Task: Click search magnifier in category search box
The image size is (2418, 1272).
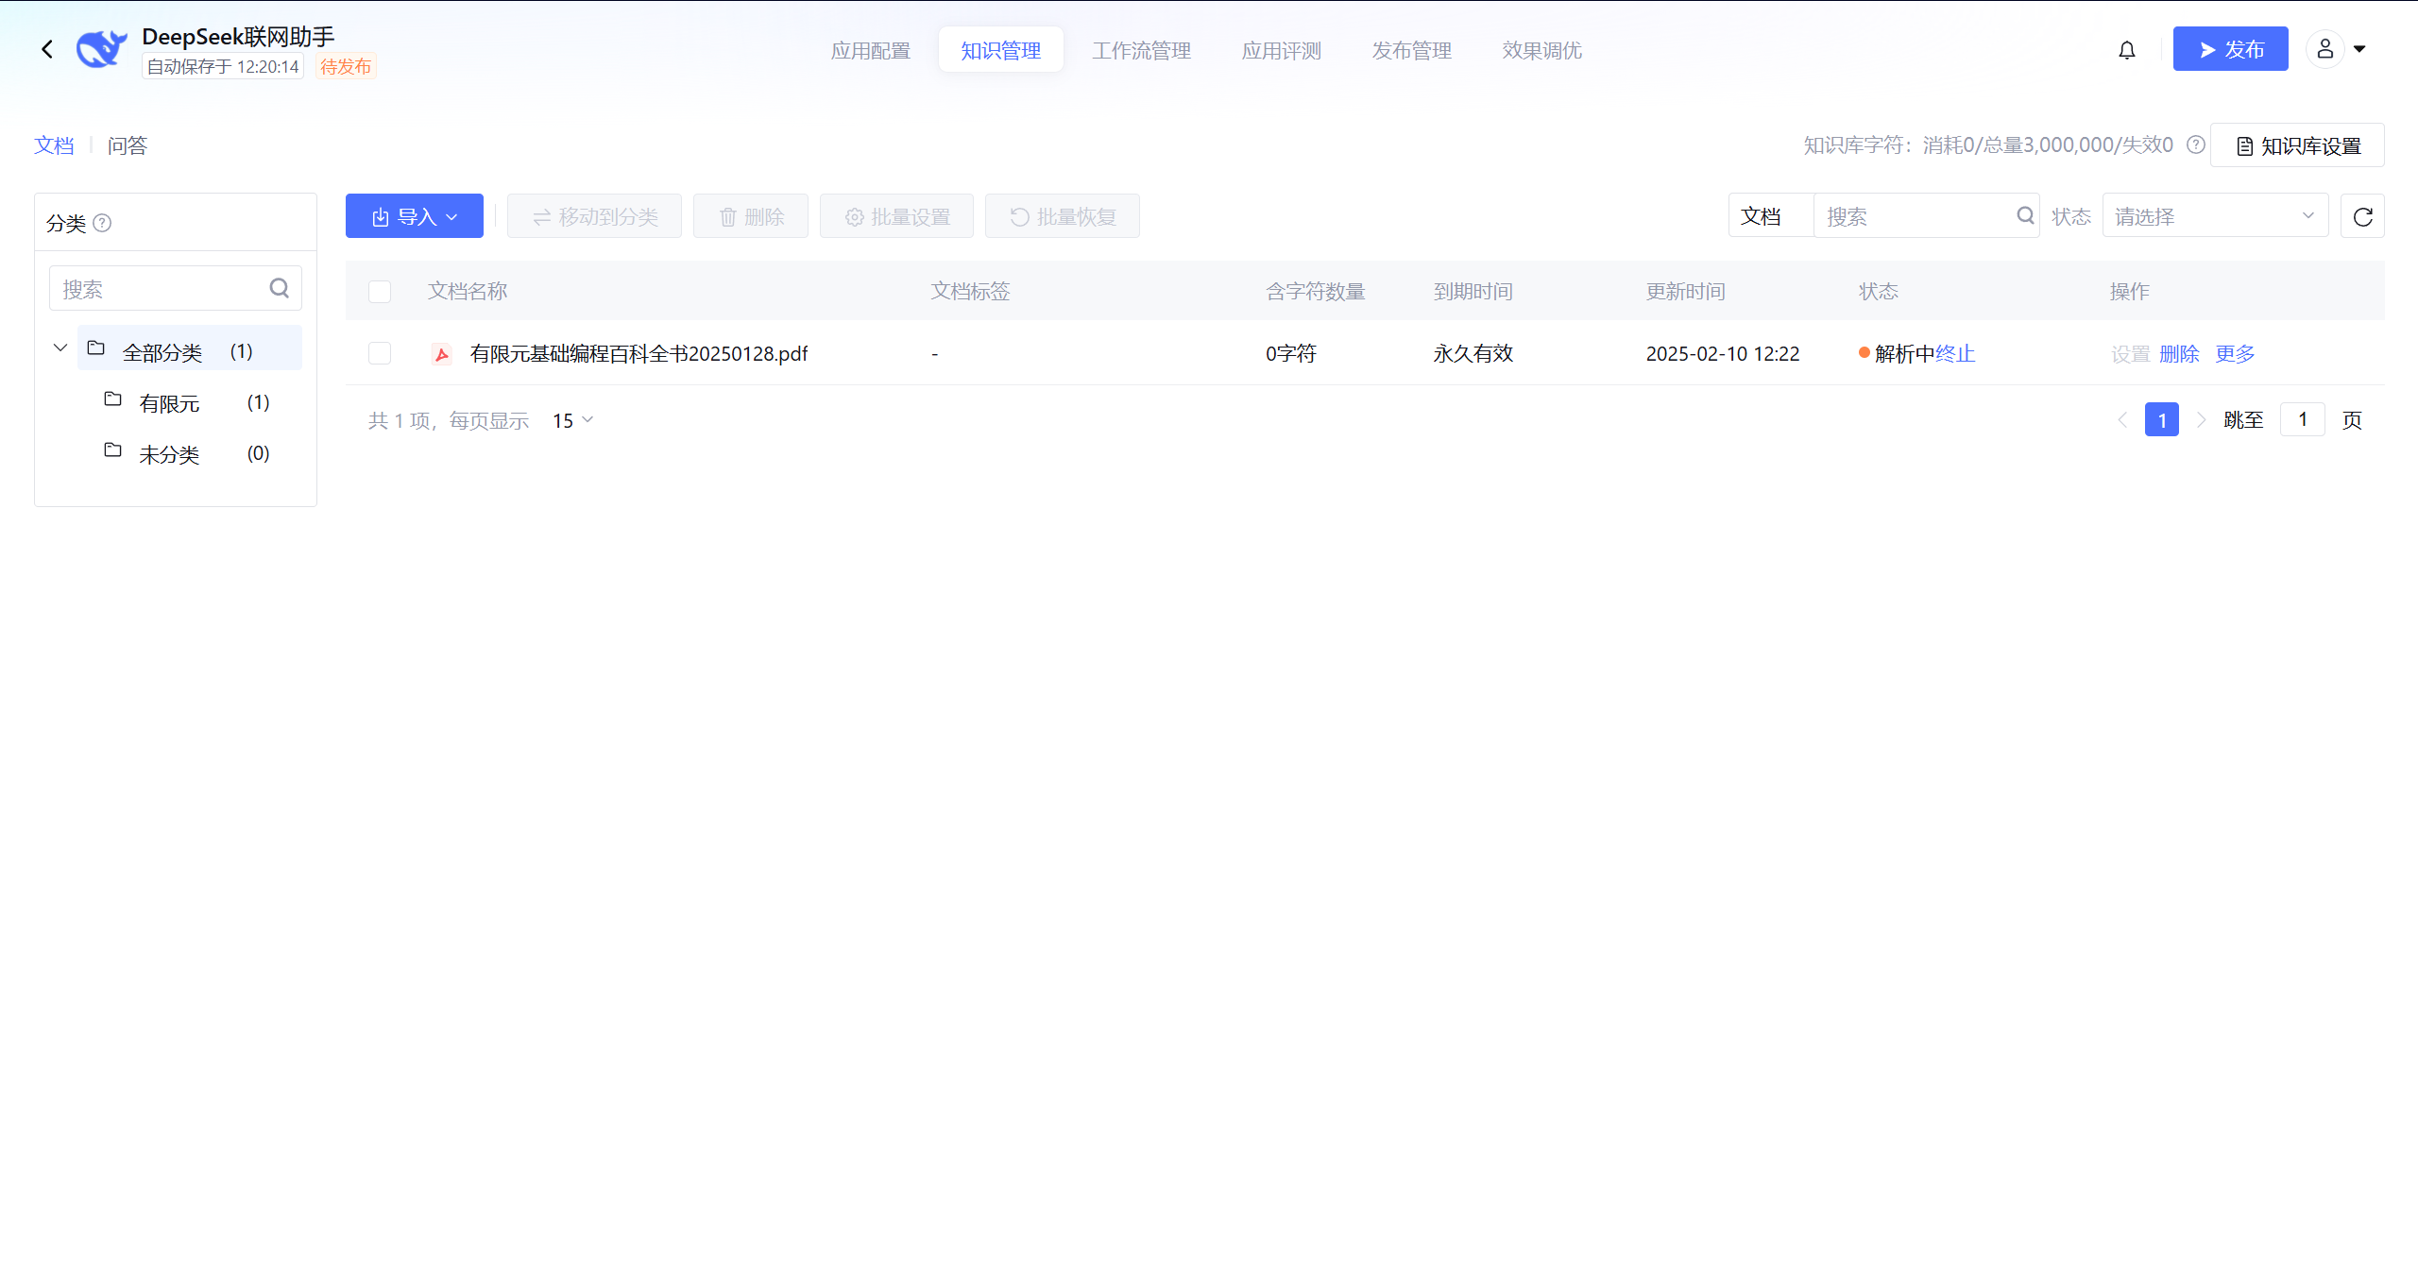Action: [279, 288]
